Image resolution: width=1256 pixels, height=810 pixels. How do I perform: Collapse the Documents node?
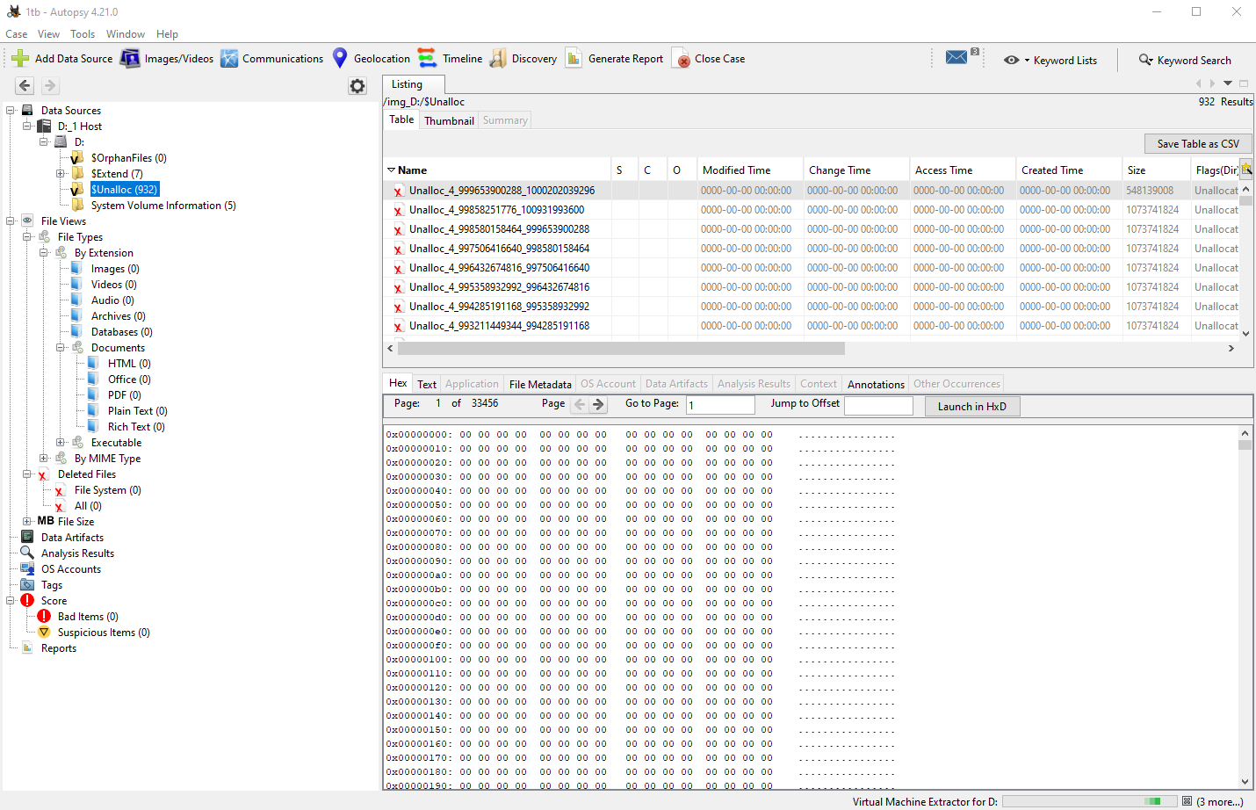61,348
